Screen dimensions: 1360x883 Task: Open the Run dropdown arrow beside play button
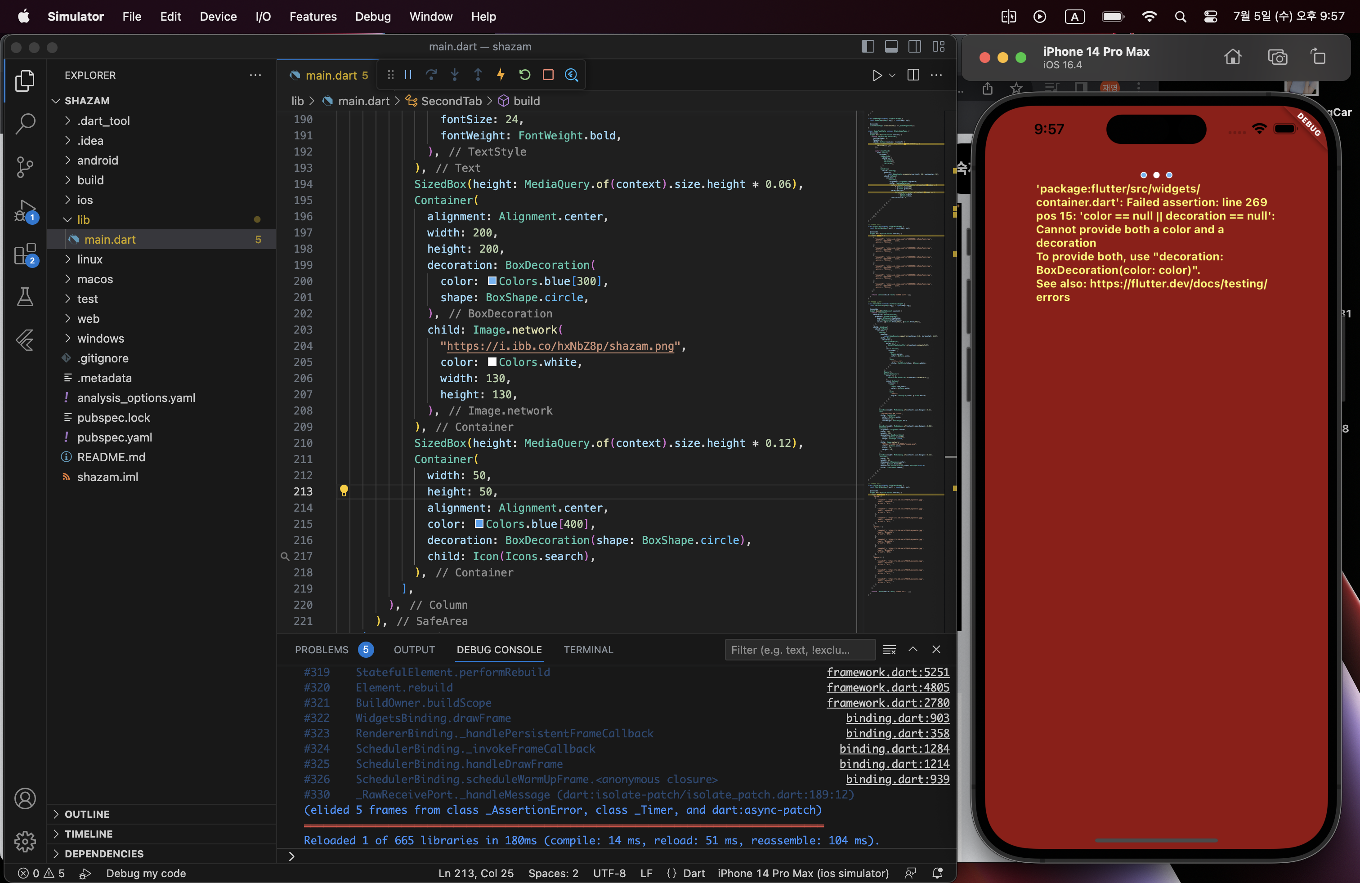892,76
